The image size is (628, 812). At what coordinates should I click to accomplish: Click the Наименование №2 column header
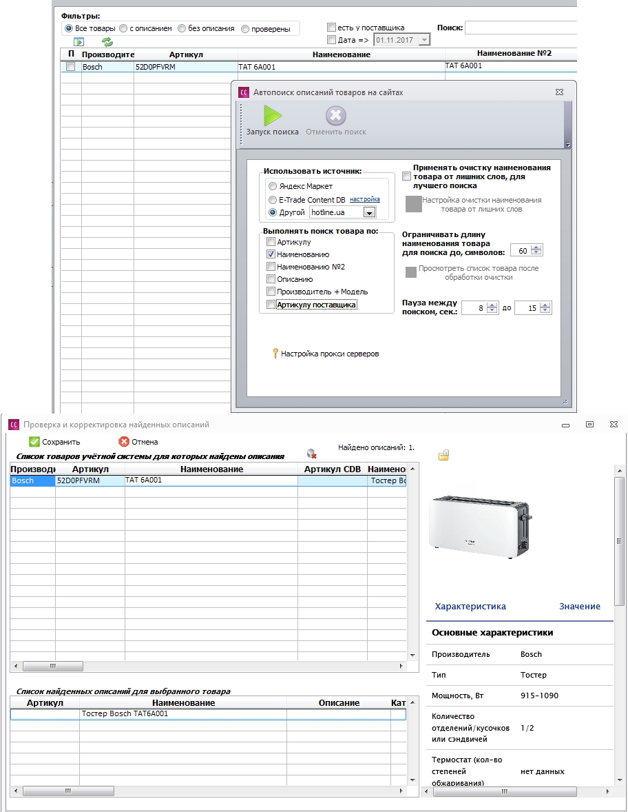click(x=514, y=53)
